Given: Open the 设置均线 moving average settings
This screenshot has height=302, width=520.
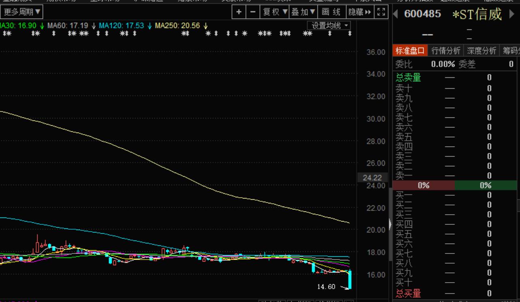Looking at the screenshot, I should click(329, 25).
